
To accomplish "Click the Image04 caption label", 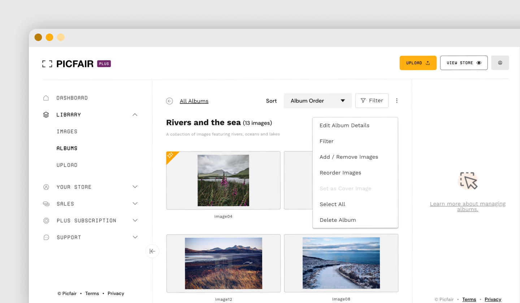I will 223,216.
